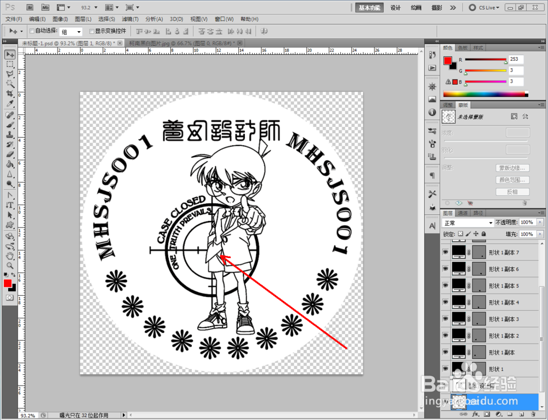This screenshot has width=548, height=420.
Task: Open the 图像(I) menu
Action: click(60, 19)
